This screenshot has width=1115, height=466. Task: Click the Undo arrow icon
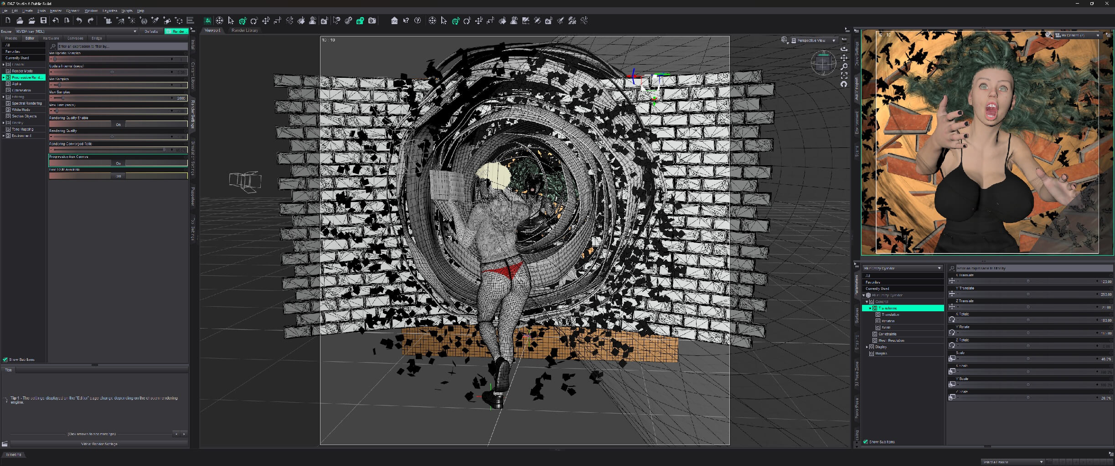click(x=79, y=20)
